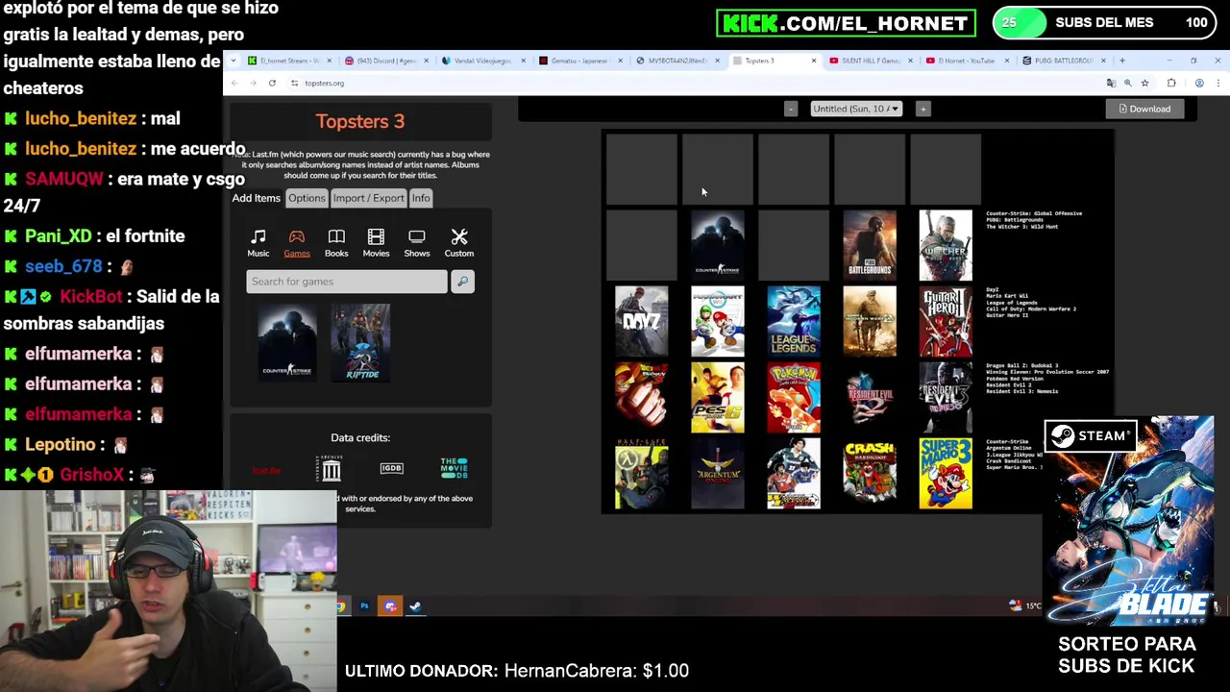This screenshot has height=692, width=1230.
Task: Click the PES 6 cover
Action: click(717, 397)
